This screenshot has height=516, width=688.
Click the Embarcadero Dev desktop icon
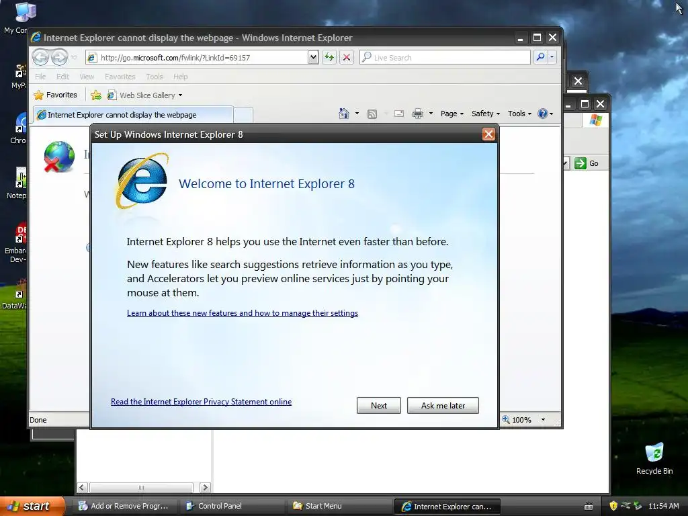click(x=17, y=243)
